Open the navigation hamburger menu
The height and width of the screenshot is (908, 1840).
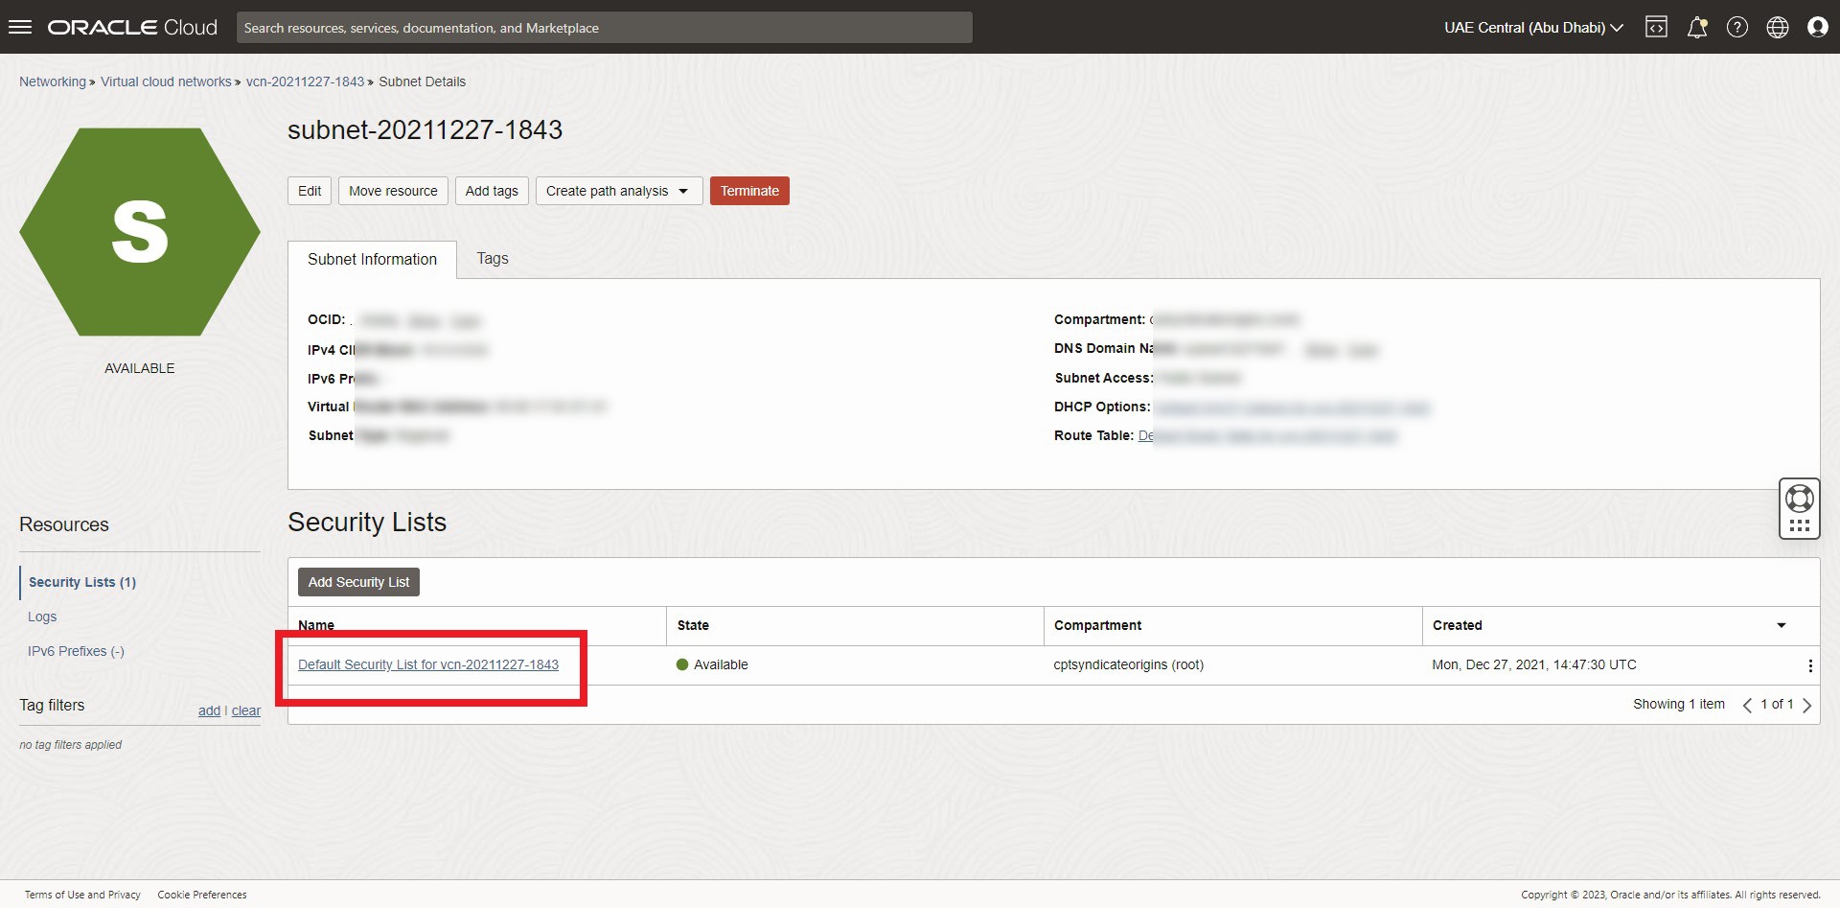(x=20, y=26)
